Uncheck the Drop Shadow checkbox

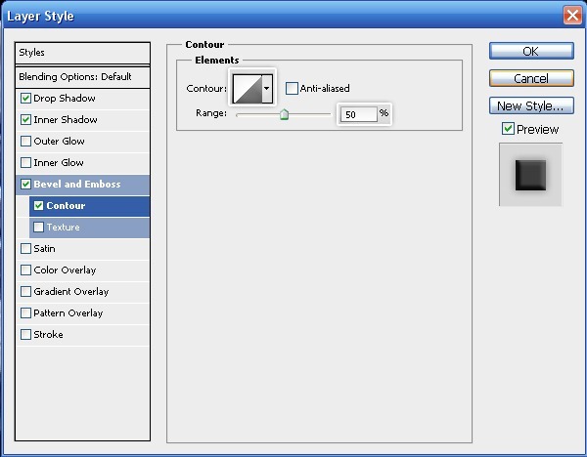[26, 99]
